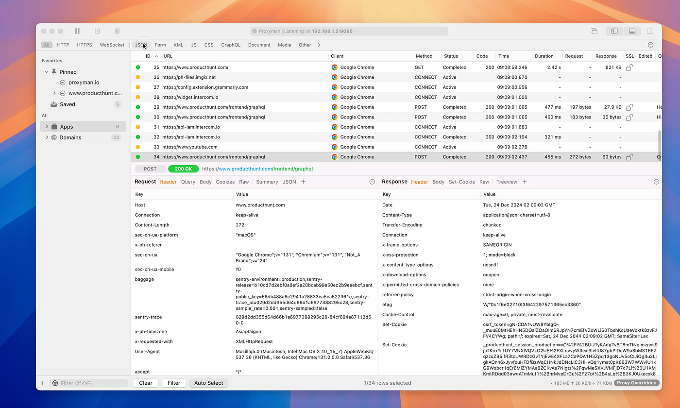Click green status dot on row 30
This screenshot has width=680, height=408.
point(138,117)
